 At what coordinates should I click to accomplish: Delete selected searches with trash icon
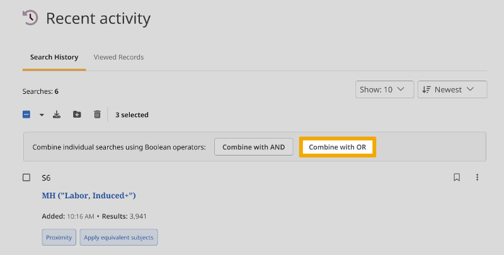(97, 115)
